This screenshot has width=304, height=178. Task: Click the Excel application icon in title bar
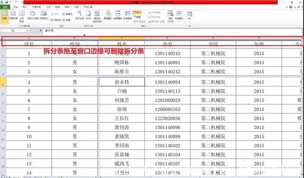[2, 2]
